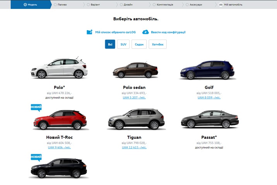Open the Аксесуари step label
The height and width of the screenshot is (185, 277).
point(196,5)
